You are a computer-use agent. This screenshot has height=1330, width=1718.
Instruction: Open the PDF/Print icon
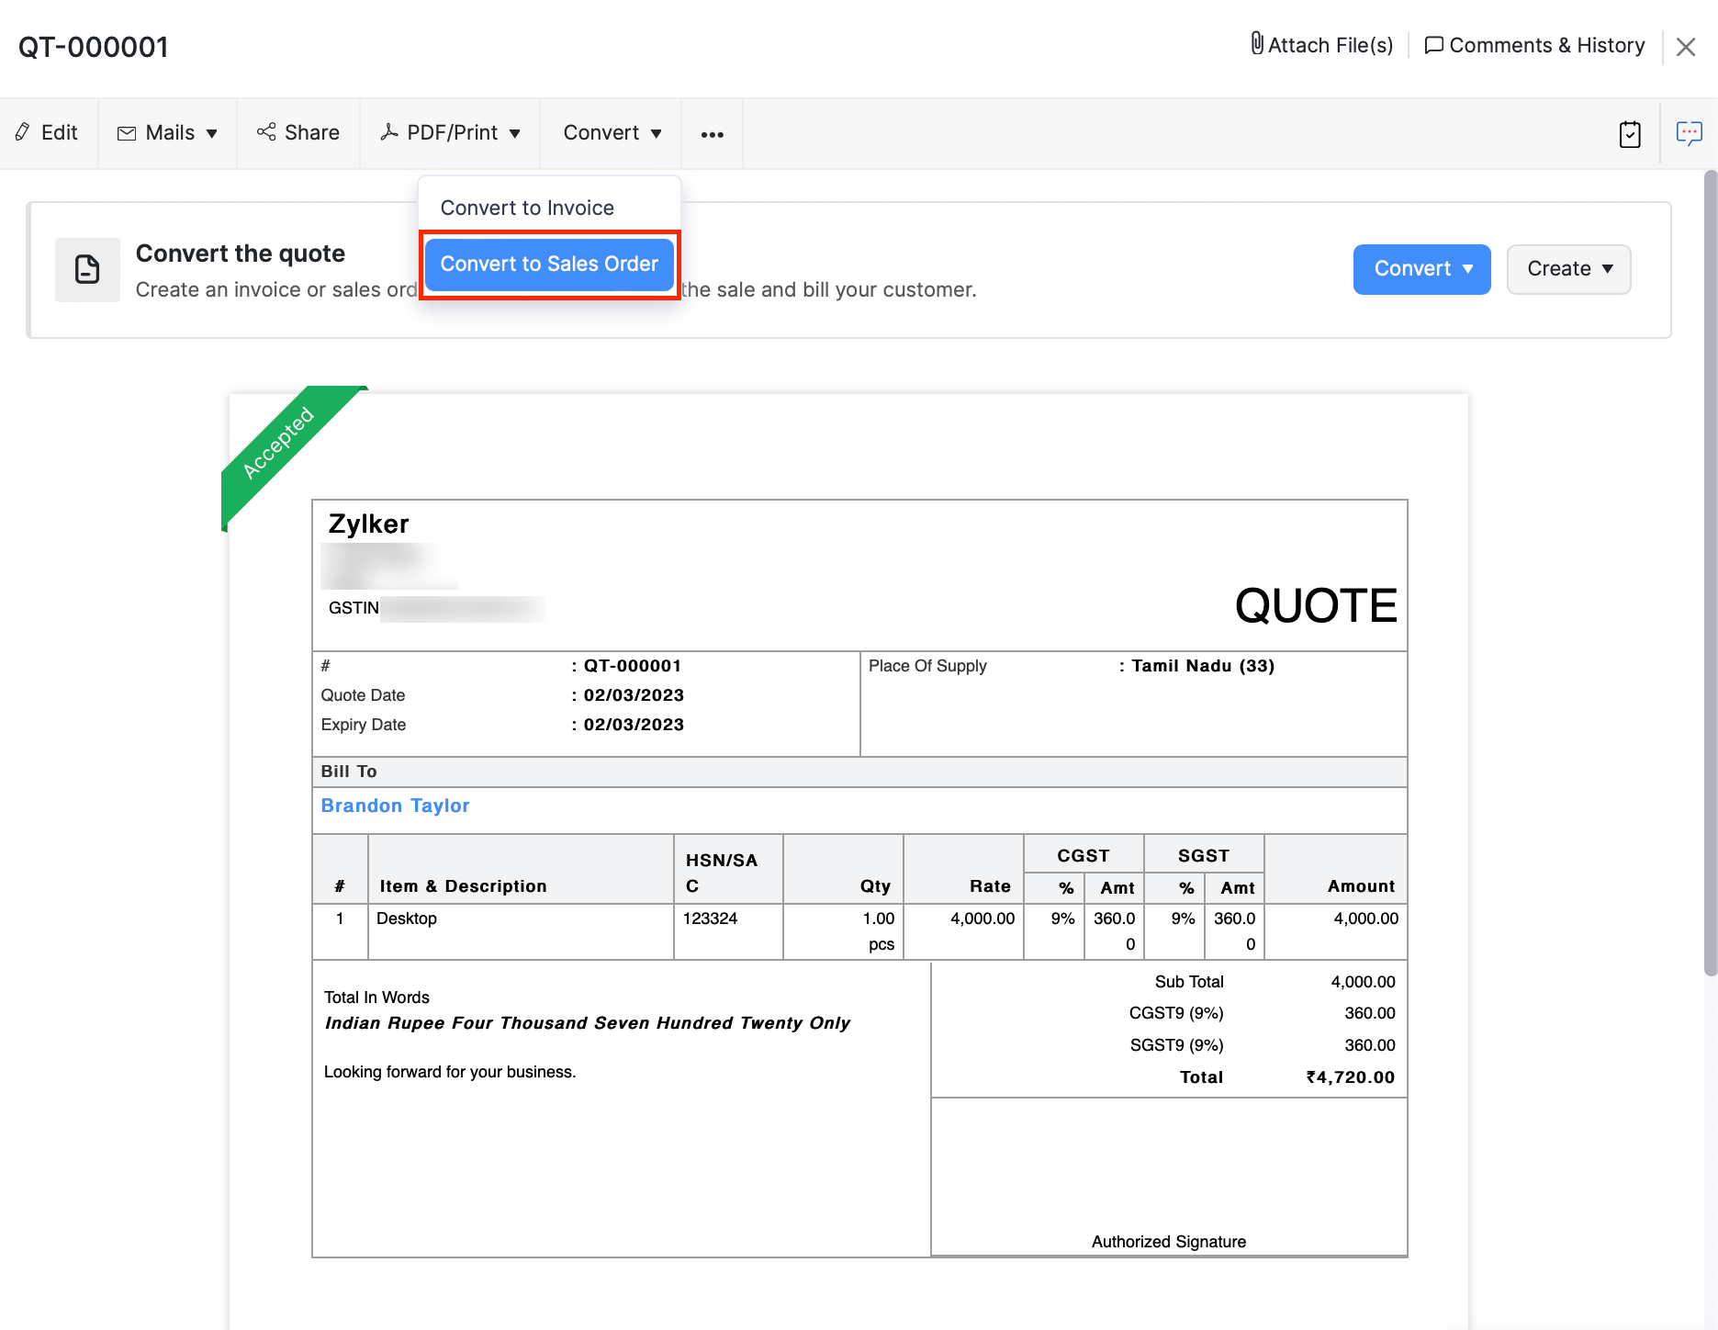pos(390,132)
